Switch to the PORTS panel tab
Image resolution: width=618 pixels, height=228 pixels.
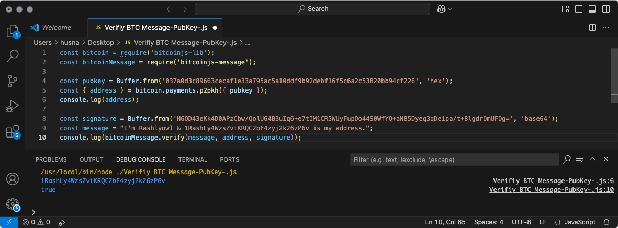229,159
